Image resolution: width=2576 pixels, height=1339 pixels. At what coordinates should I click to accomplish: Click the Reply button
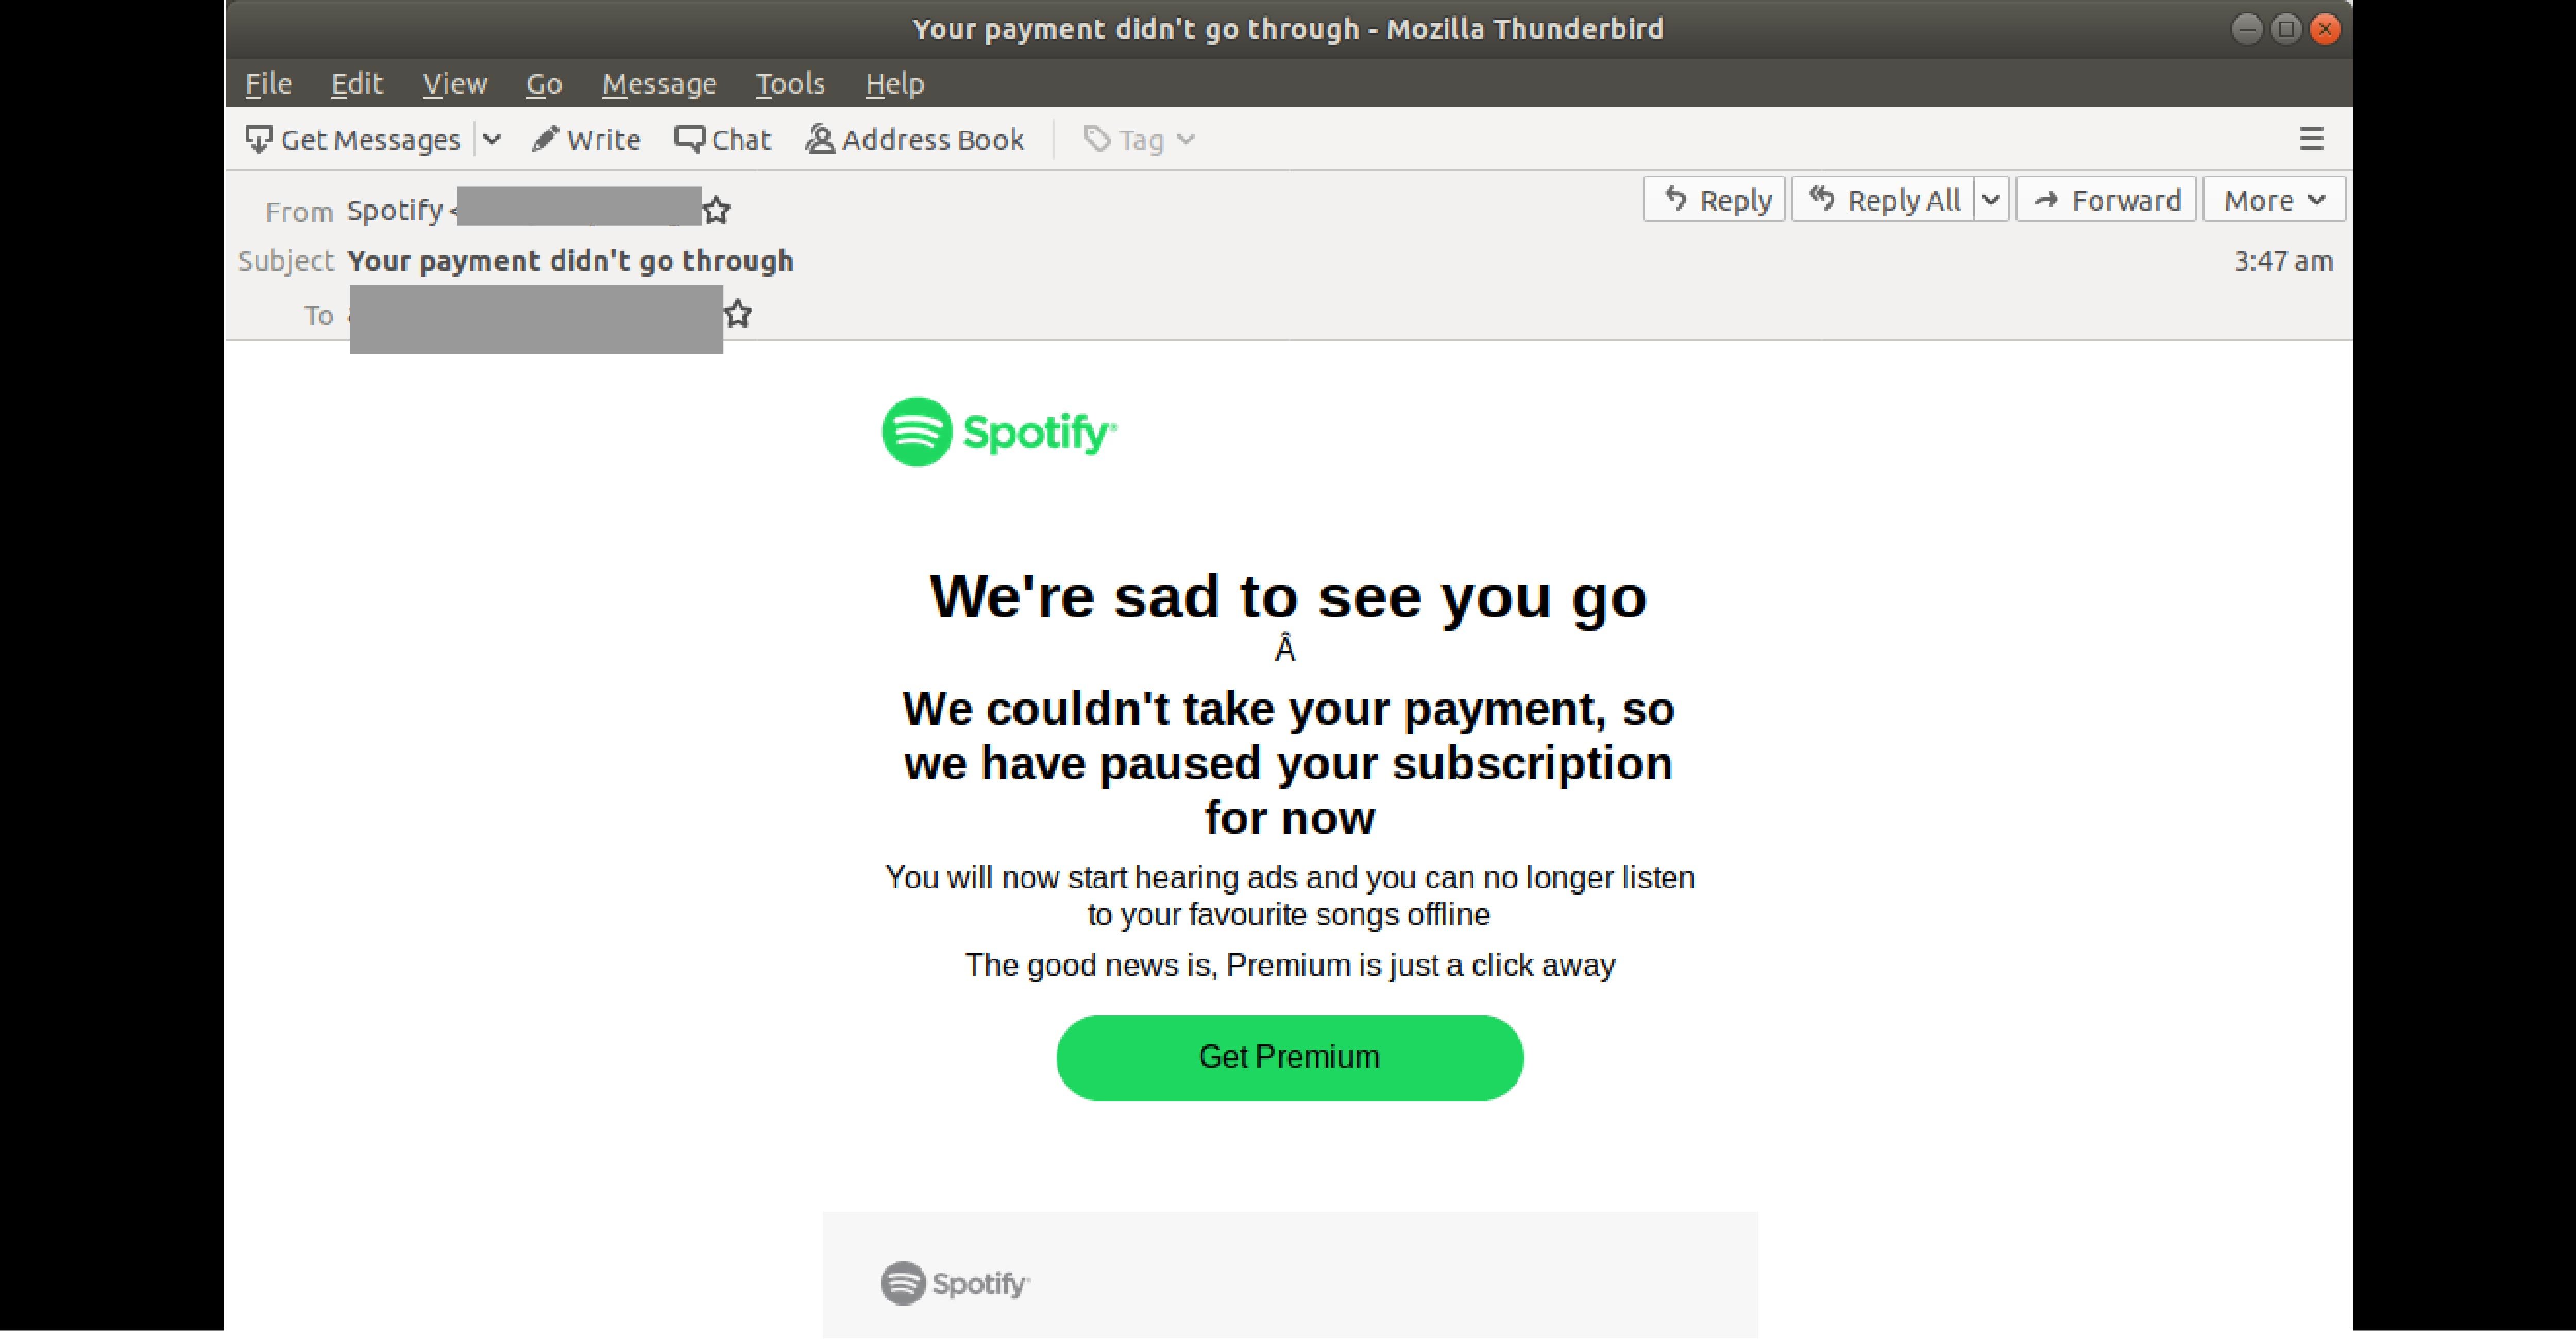coord(1714,200)
